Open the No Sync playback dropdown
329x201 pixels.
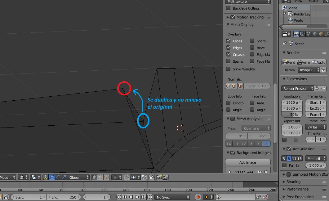click(x=172, y=197)
